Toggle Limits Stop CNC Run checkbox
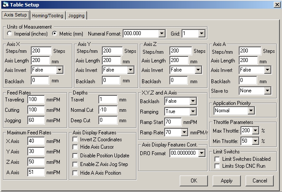The height and width of the screenshot is (192, 282). coord(217,166)
